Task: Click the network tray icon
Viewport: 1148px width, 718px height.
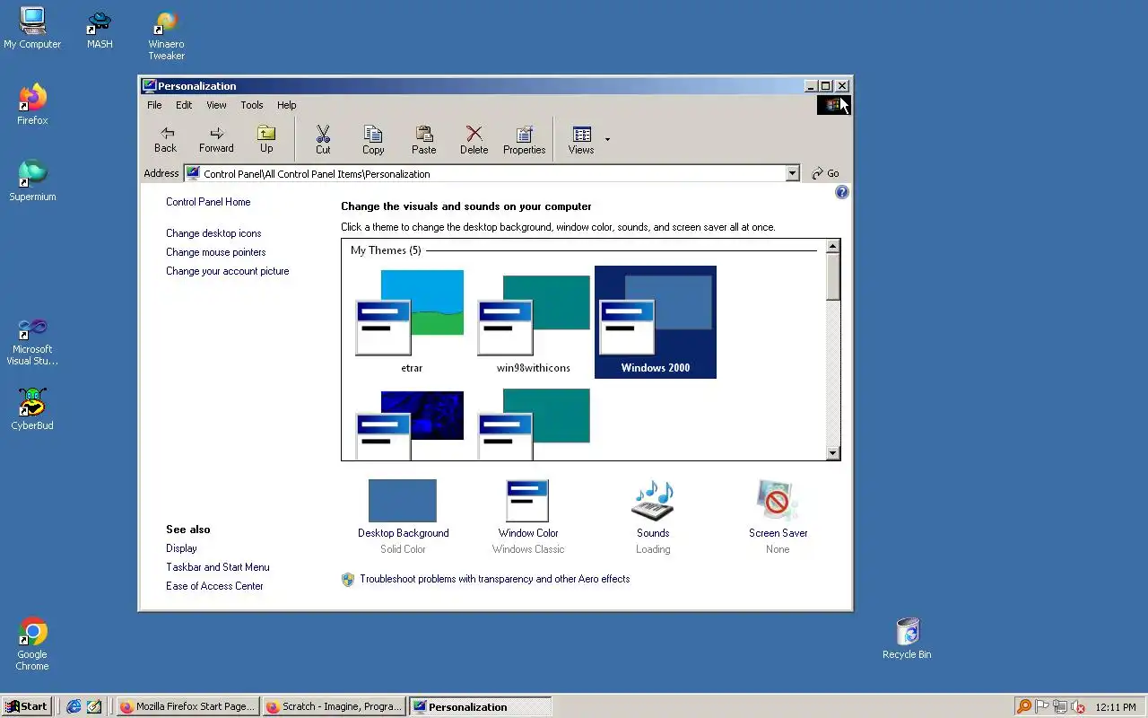Action: (x=1060, y=706)
